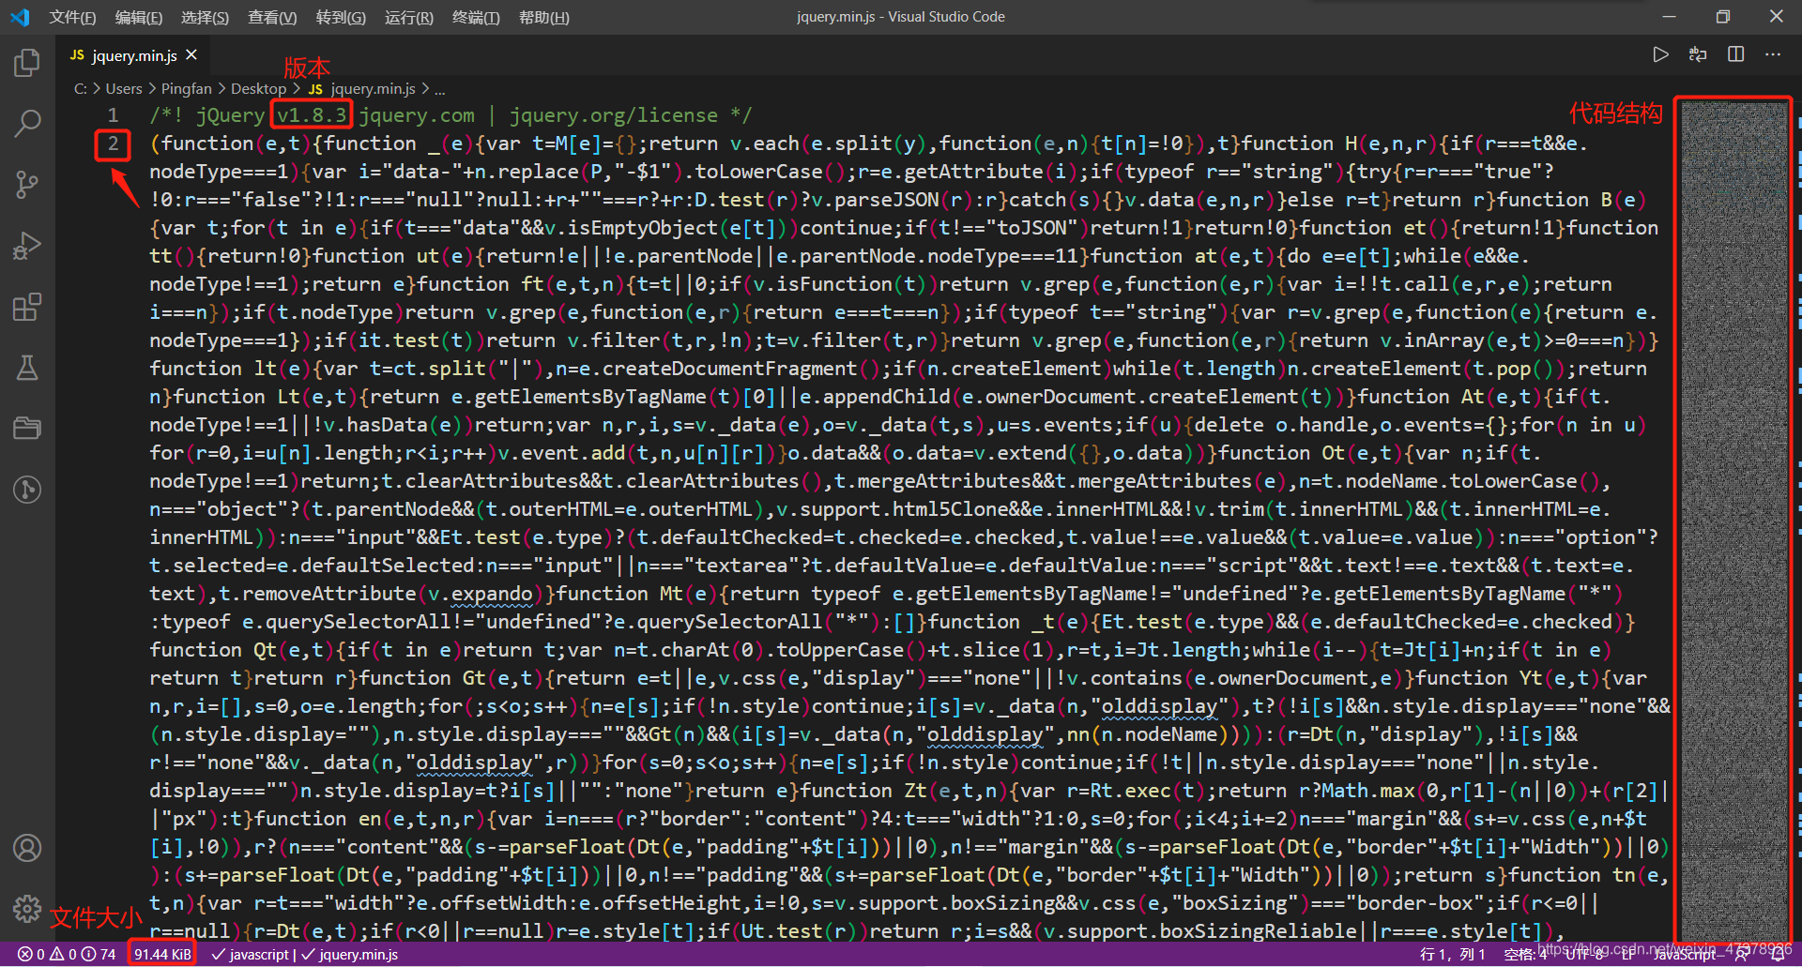Click the VS Code logo icon
This screenshot has width=1802, height=967.
[x=20, y=17]
